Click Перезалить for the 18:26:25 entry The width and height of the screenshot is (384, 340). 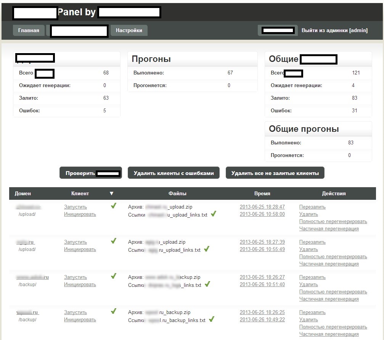click(x=312, y=312)
